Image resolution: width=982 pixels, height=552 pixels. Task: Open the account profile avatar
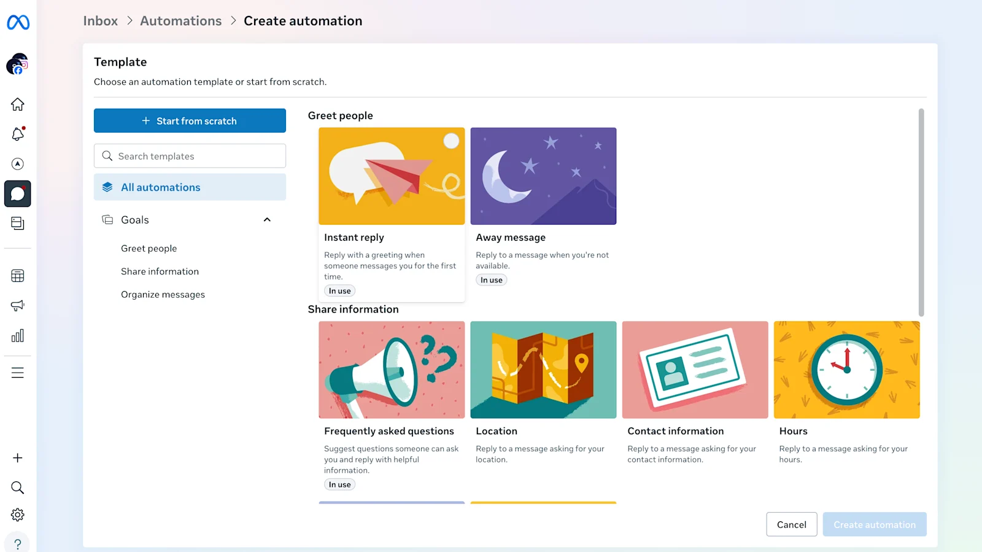17,64
